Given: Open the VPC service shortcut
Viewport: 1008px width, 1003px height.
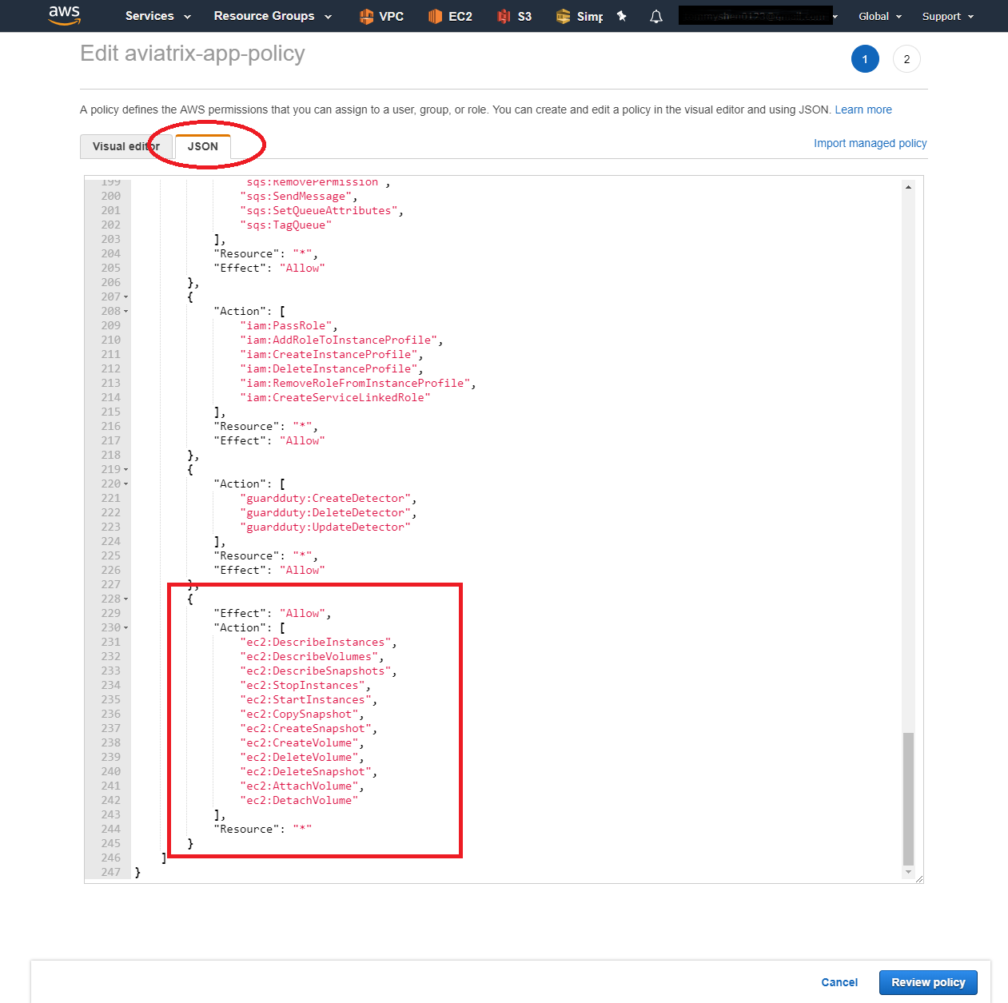Looking at the screenshot, I should 381,16.
